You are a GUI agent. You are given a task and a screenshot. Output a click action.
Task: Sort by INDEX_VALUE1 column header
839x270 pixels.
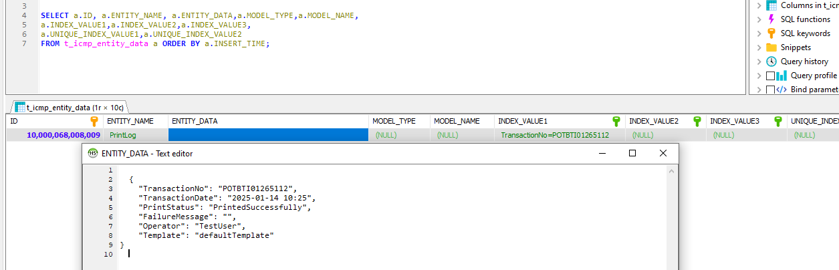558,121
